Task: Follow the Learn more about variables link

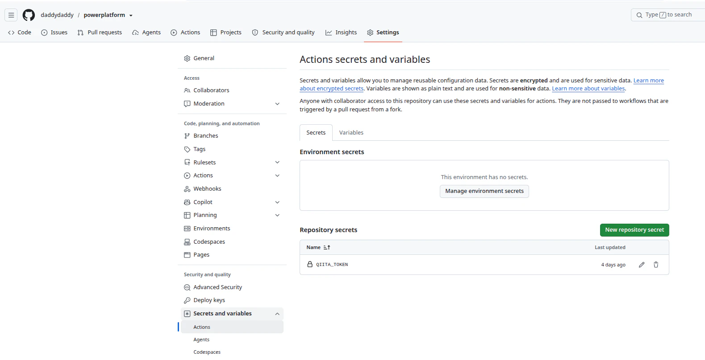Action: [x=588, y=89]
